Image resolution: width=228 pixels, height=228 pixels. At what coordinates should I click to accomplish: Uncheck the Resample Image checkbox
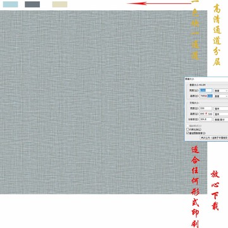[x=187, y=133]
